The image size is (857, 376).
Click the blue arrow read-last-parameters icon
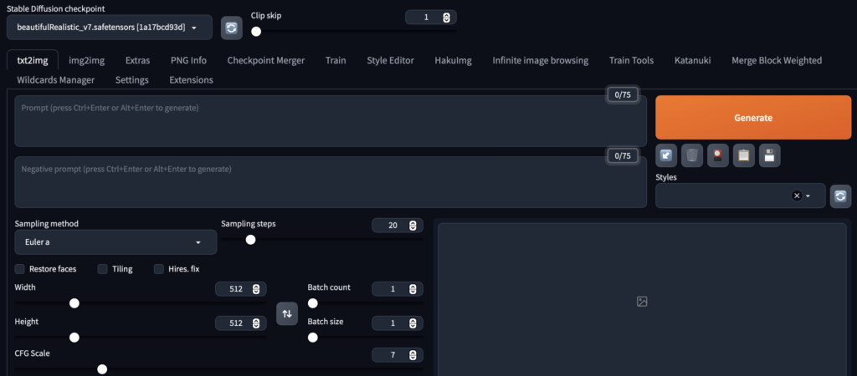(666, 155)
